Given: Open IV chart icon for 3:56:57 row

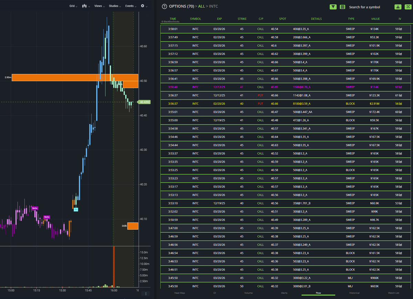Looking at the screenshot, I should pos(401,71).
